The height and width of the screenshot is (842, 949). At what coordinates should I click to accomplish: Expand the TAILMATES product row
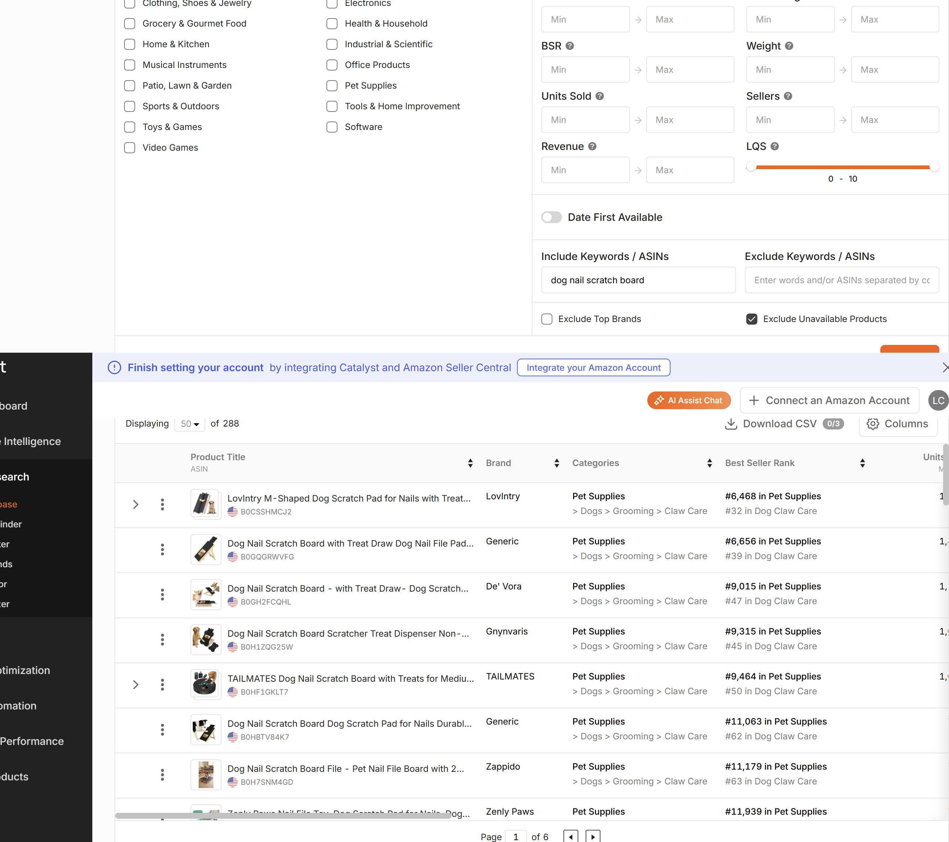tap(136, 685)
